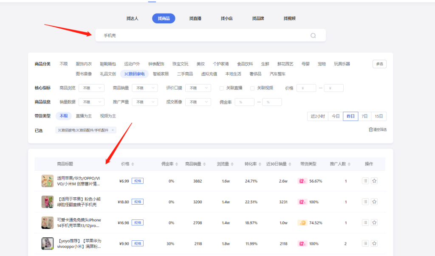
Task: Click the minimum 佣金率 percent input
Action: (245, 102)
